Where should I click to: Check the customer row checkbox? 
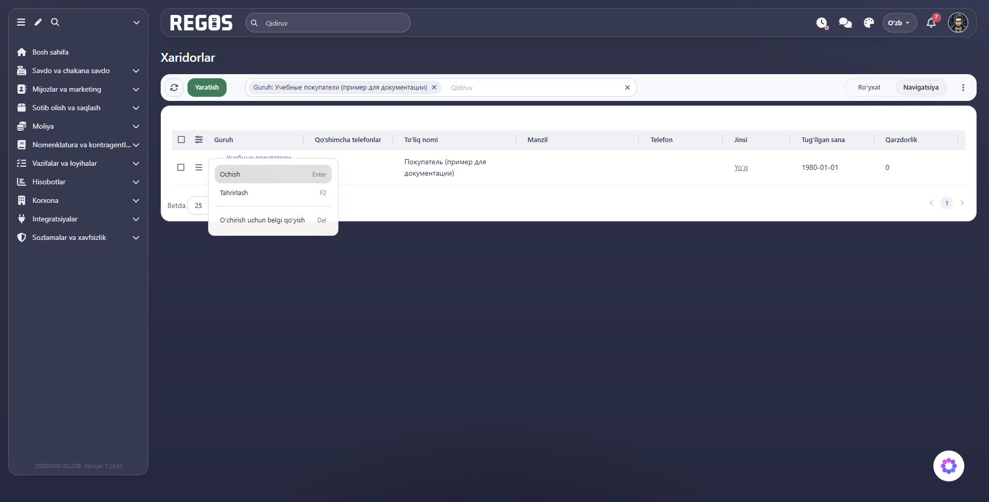click(181, 167)
